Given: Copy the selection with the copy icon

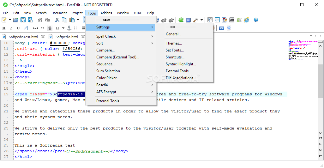Looking at the screenshot, I should click(64, 20).
